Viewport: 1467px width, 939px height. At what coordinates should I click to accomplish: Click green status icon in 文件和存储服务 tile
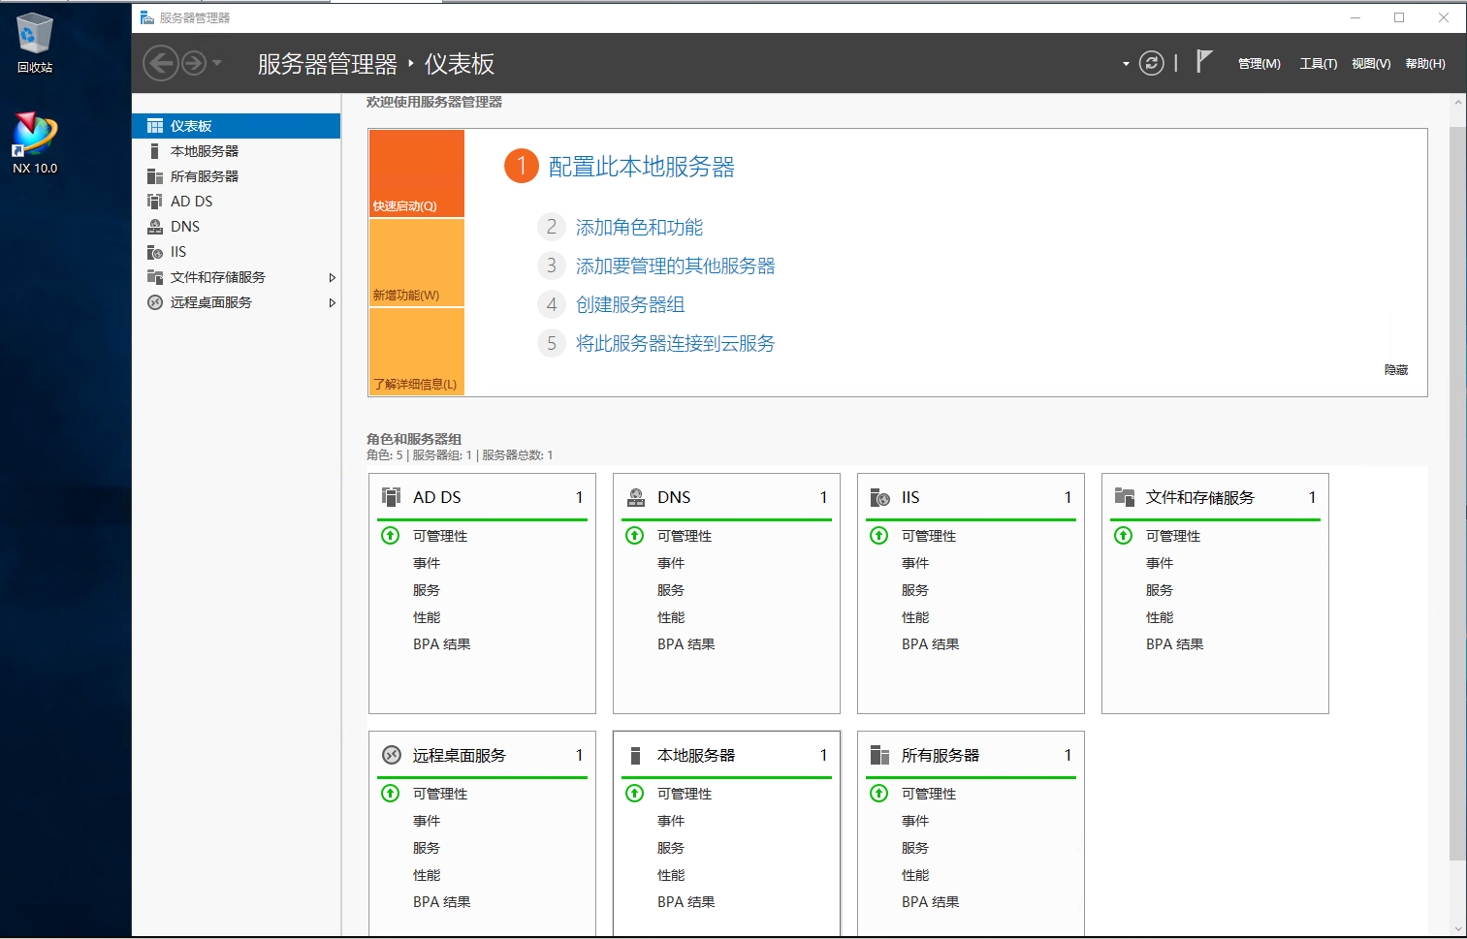click(1124, 535)
